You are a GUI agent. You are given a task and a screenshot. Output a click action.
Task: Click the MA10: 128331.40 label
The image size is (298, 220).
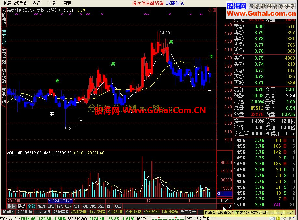tap(89, 153)
